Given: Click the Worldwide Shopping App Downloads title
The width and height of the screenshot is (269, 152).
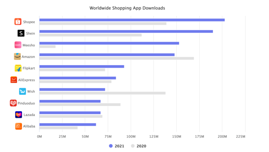Looking at the screenshot, I should coord(127,8).
